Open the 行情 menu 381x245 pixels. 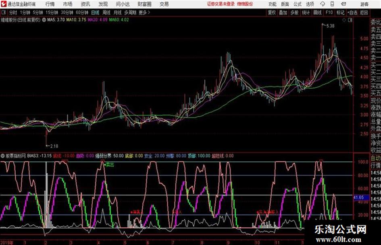coord(50,4)
